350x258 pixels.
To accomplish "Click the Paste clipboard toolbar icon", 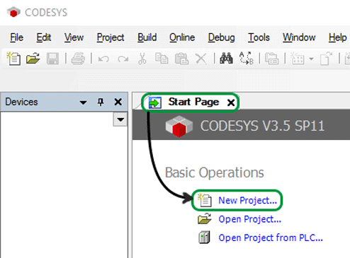I will pos(181,59).
